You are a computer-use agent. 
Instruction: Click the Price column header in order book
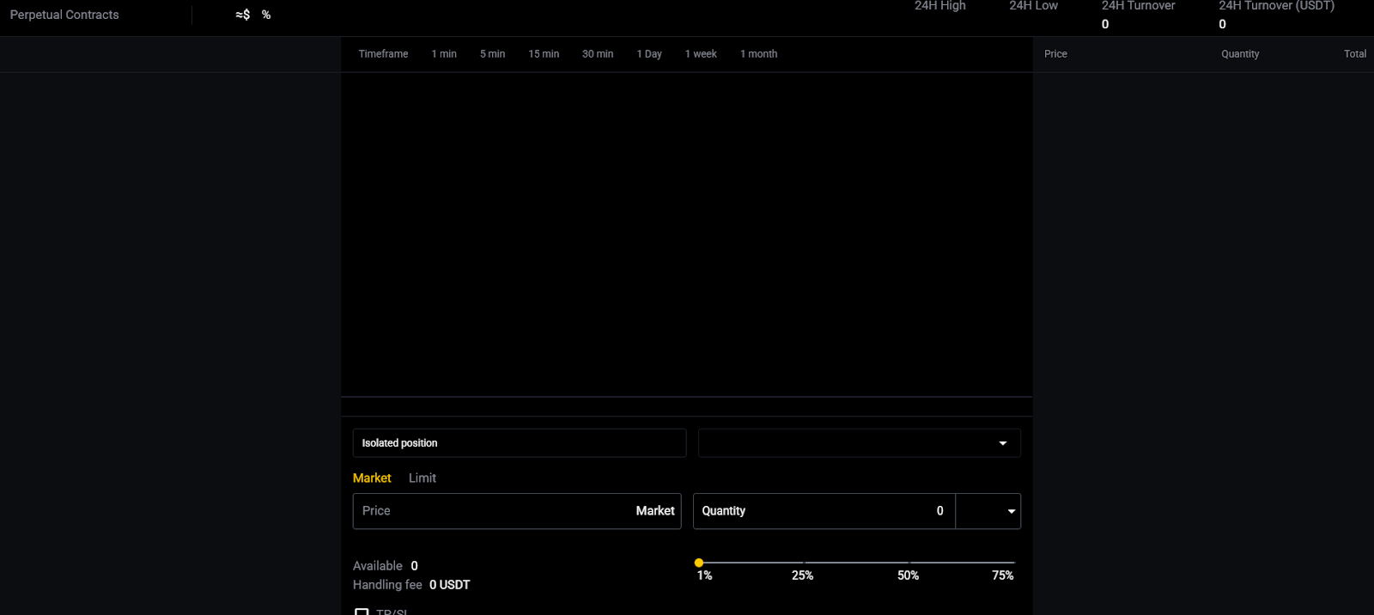point(1055,54)
